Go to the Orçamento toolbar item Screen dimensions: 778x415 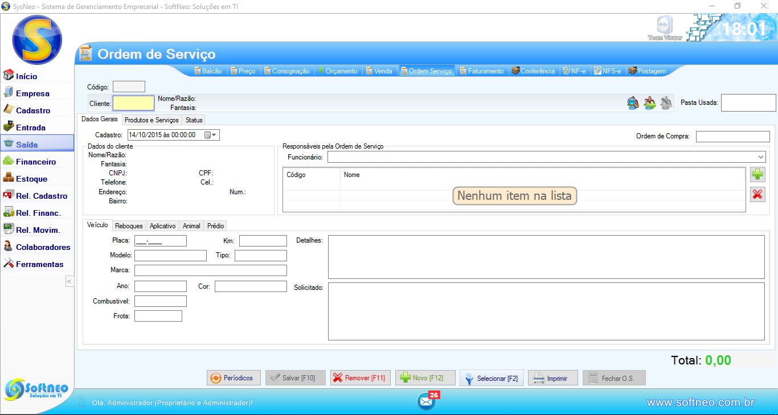[338, 71]
